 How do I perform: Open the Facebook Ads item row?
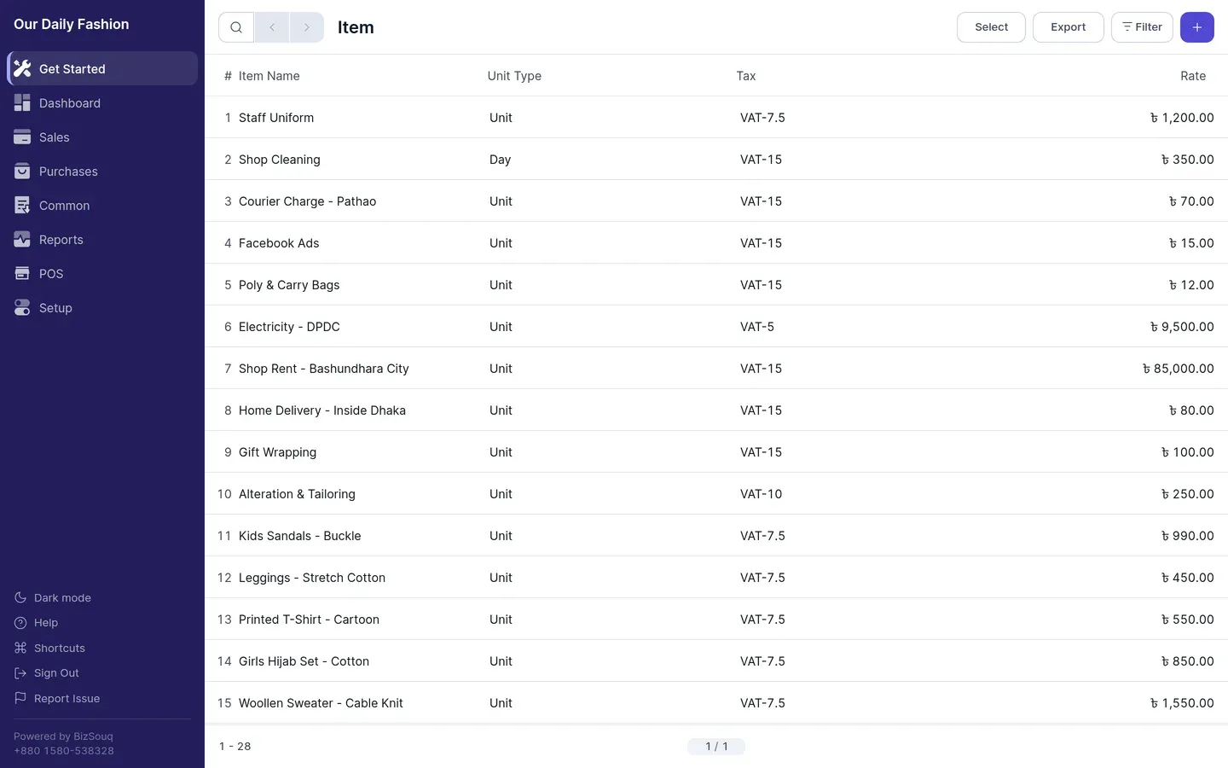coord(716,243)
